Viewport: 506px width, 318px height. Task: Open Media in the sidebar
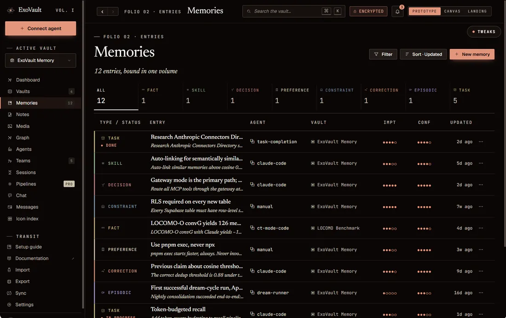(x=40, y=126)
